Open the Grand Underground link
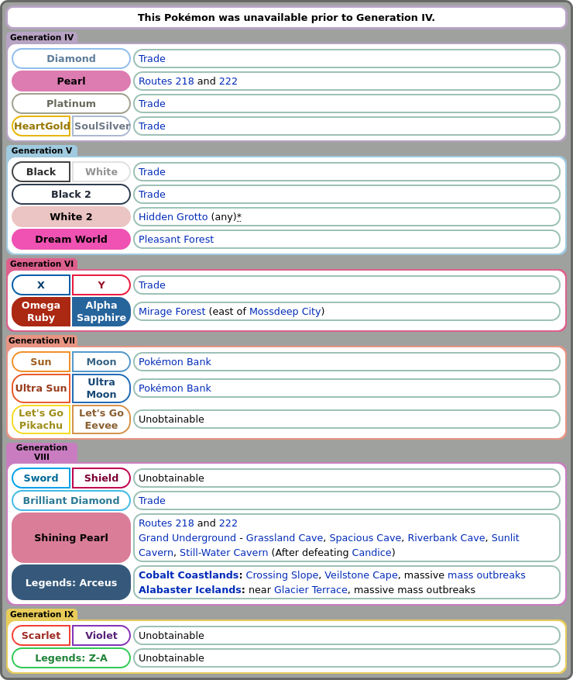This screenshot has width=573, height=680. click(187, 538)
